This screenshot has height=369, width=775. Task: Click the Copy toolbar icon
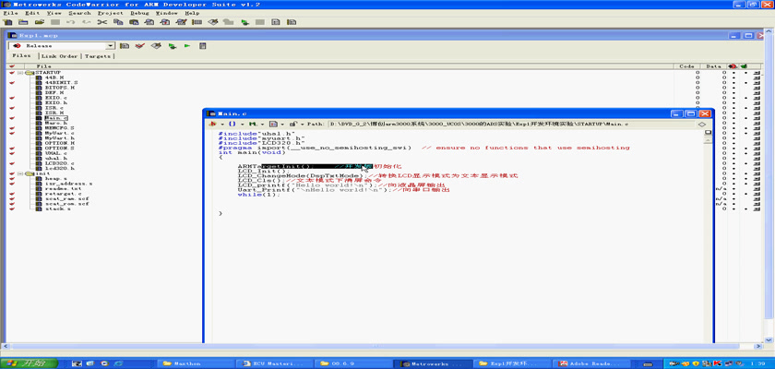[x=118, y=22]
